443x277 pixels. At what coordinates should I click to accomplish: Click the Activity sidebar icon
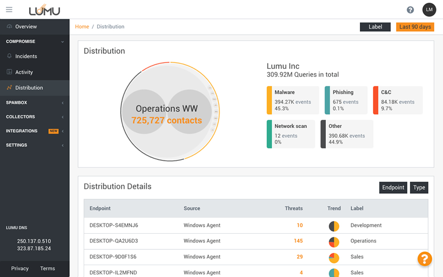pos(9,72)
